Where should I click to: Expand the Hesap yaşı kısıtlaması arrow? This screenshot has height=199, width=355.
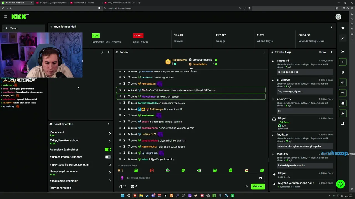click(110, 173)
